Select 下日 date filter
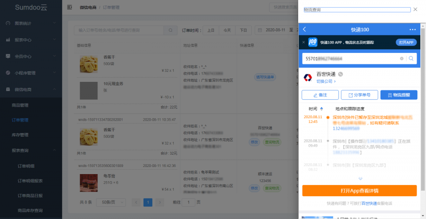 pos(243,30)
